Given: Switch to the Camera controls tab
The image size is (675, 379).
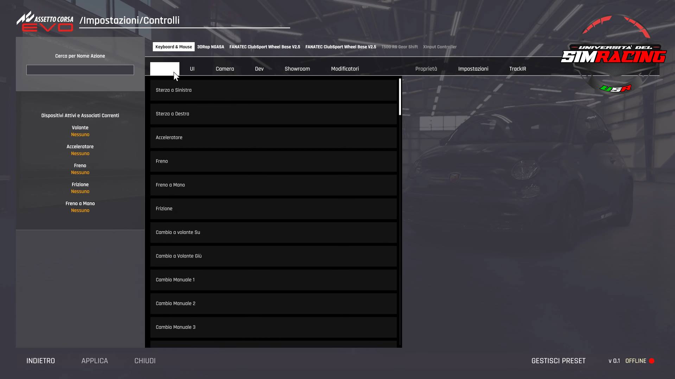Looking at the screenshot, I should pyautogui.click(x=224, y=68).
